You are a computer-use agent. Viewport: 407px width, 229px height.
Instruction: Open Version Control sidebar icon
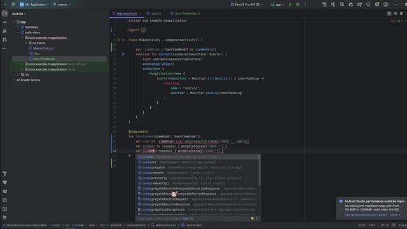4,218
